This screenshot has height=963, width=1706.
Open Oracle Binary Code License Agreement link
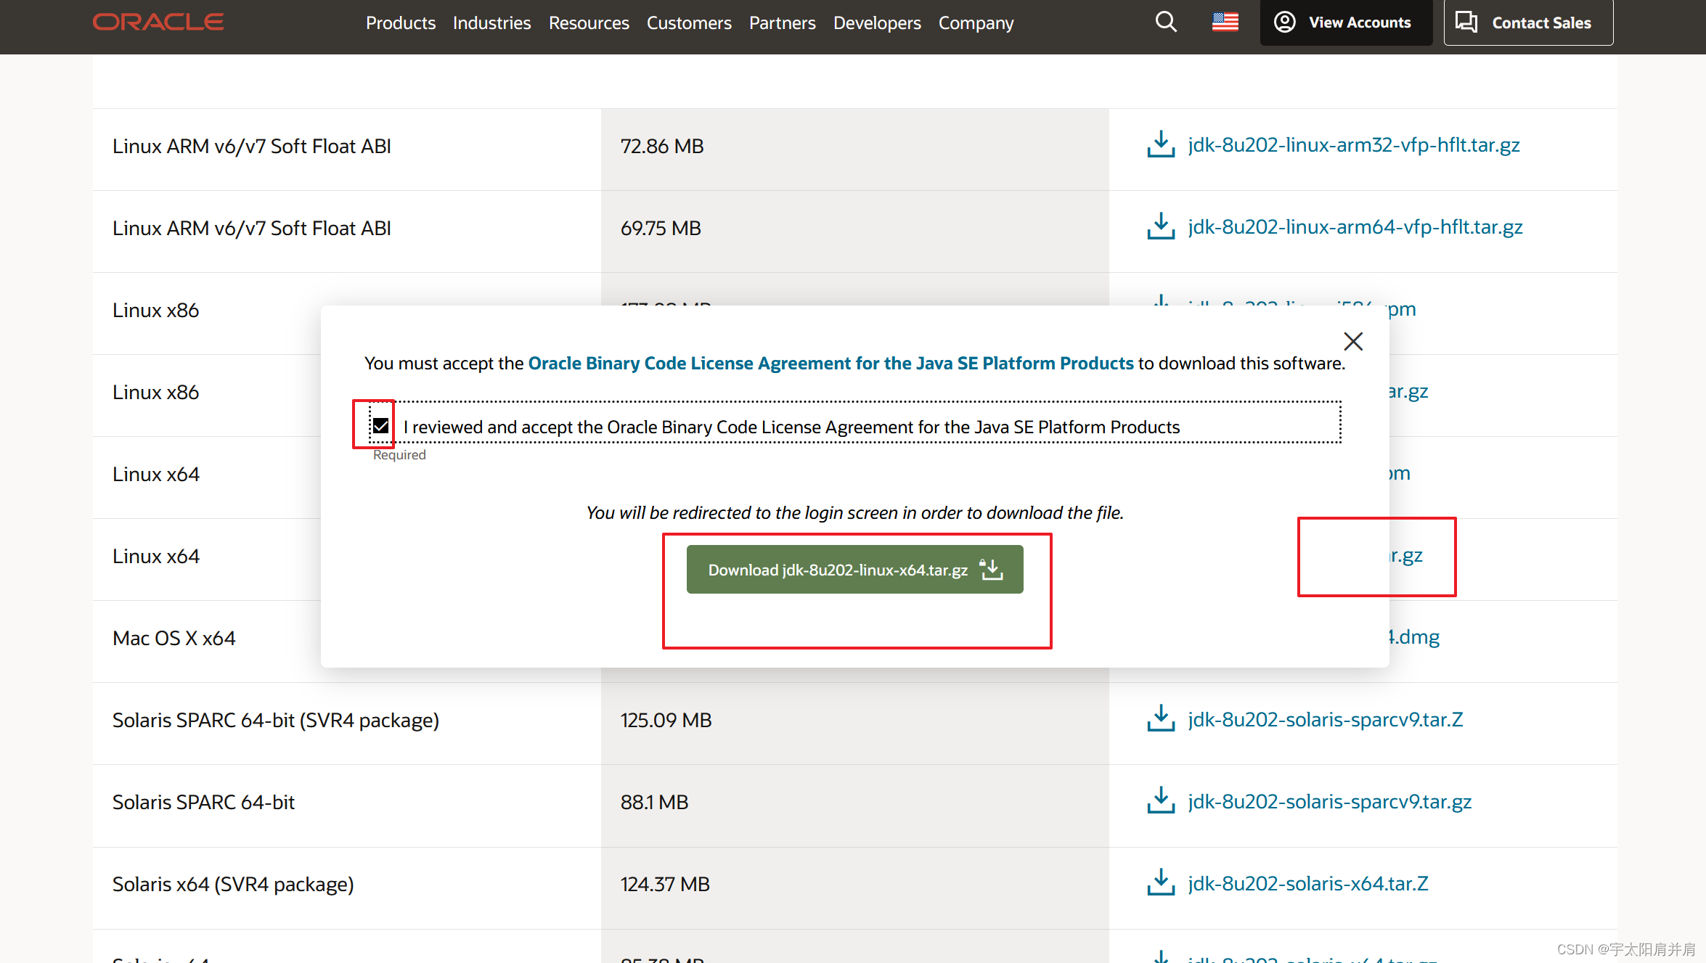click(830, 363)
